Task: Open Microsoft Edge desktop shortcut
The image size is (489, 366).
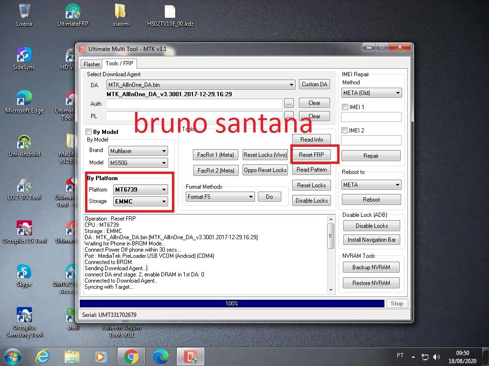Action: pyautogui.click(x=24, y=102)
